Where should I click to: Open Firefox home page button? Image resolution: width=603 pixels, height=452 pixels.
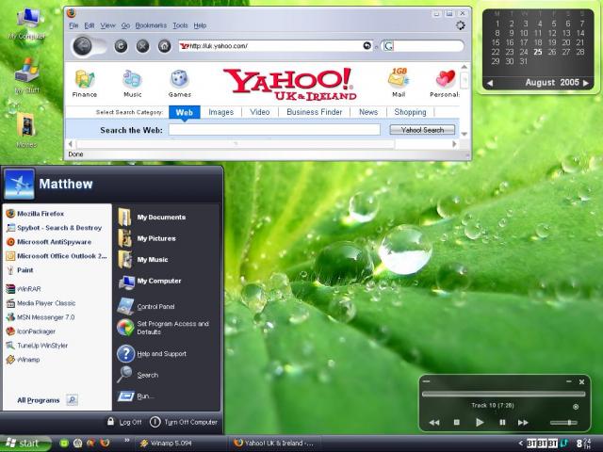tap(165, 46)
